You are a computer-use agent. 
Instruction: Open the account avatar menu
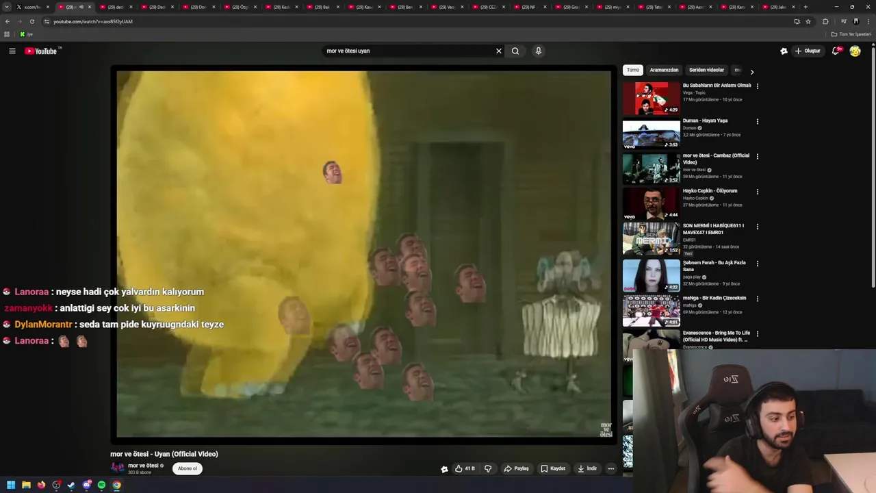[855, 51]
